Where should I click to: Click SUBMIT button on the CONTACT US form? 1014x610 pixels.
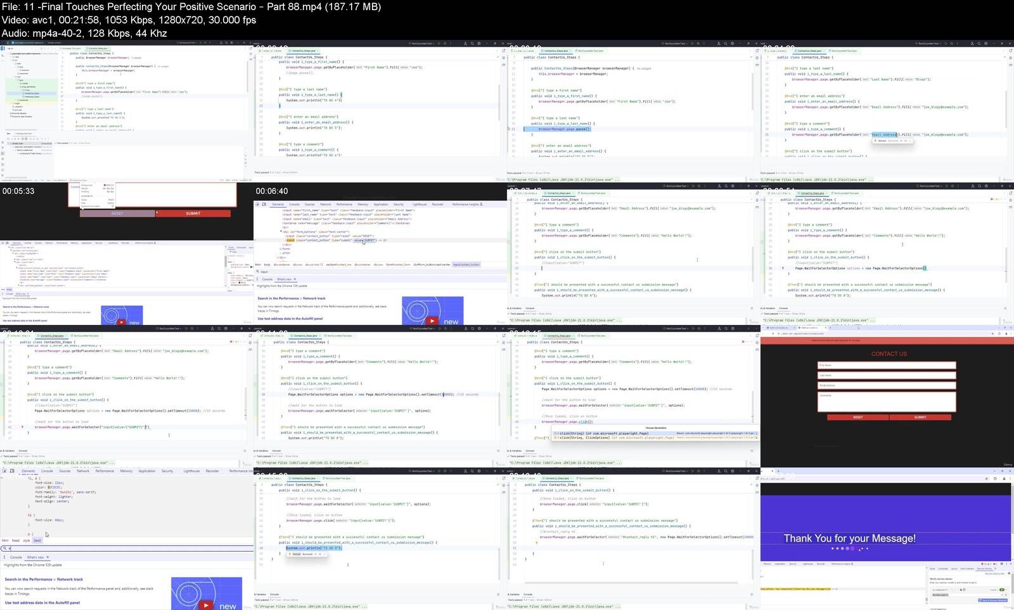(x=920, y=417)
